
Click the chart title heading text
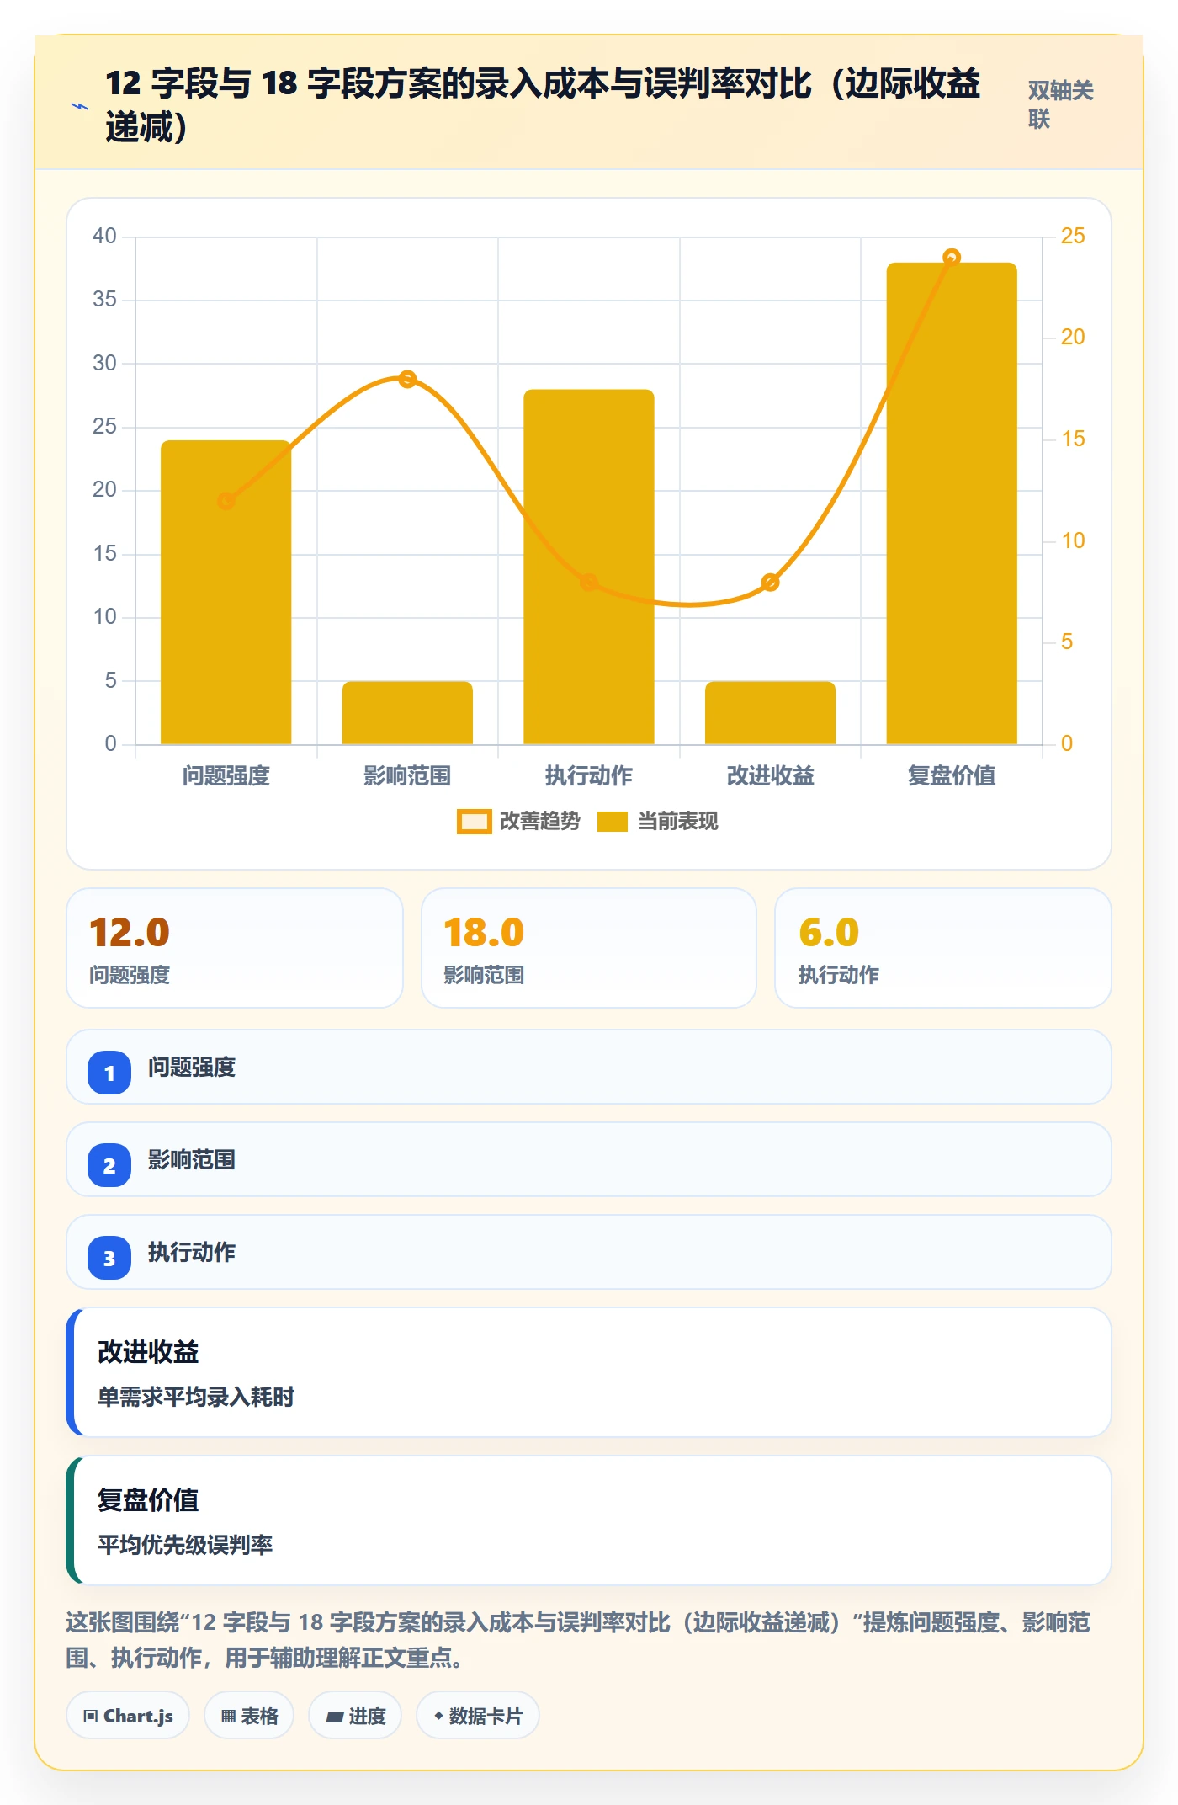pyautogui.click(x=543, y=105)
